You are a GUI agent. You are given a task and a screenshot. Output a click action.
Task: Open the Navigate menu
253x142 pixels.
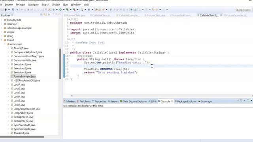(x=33, y=5)
